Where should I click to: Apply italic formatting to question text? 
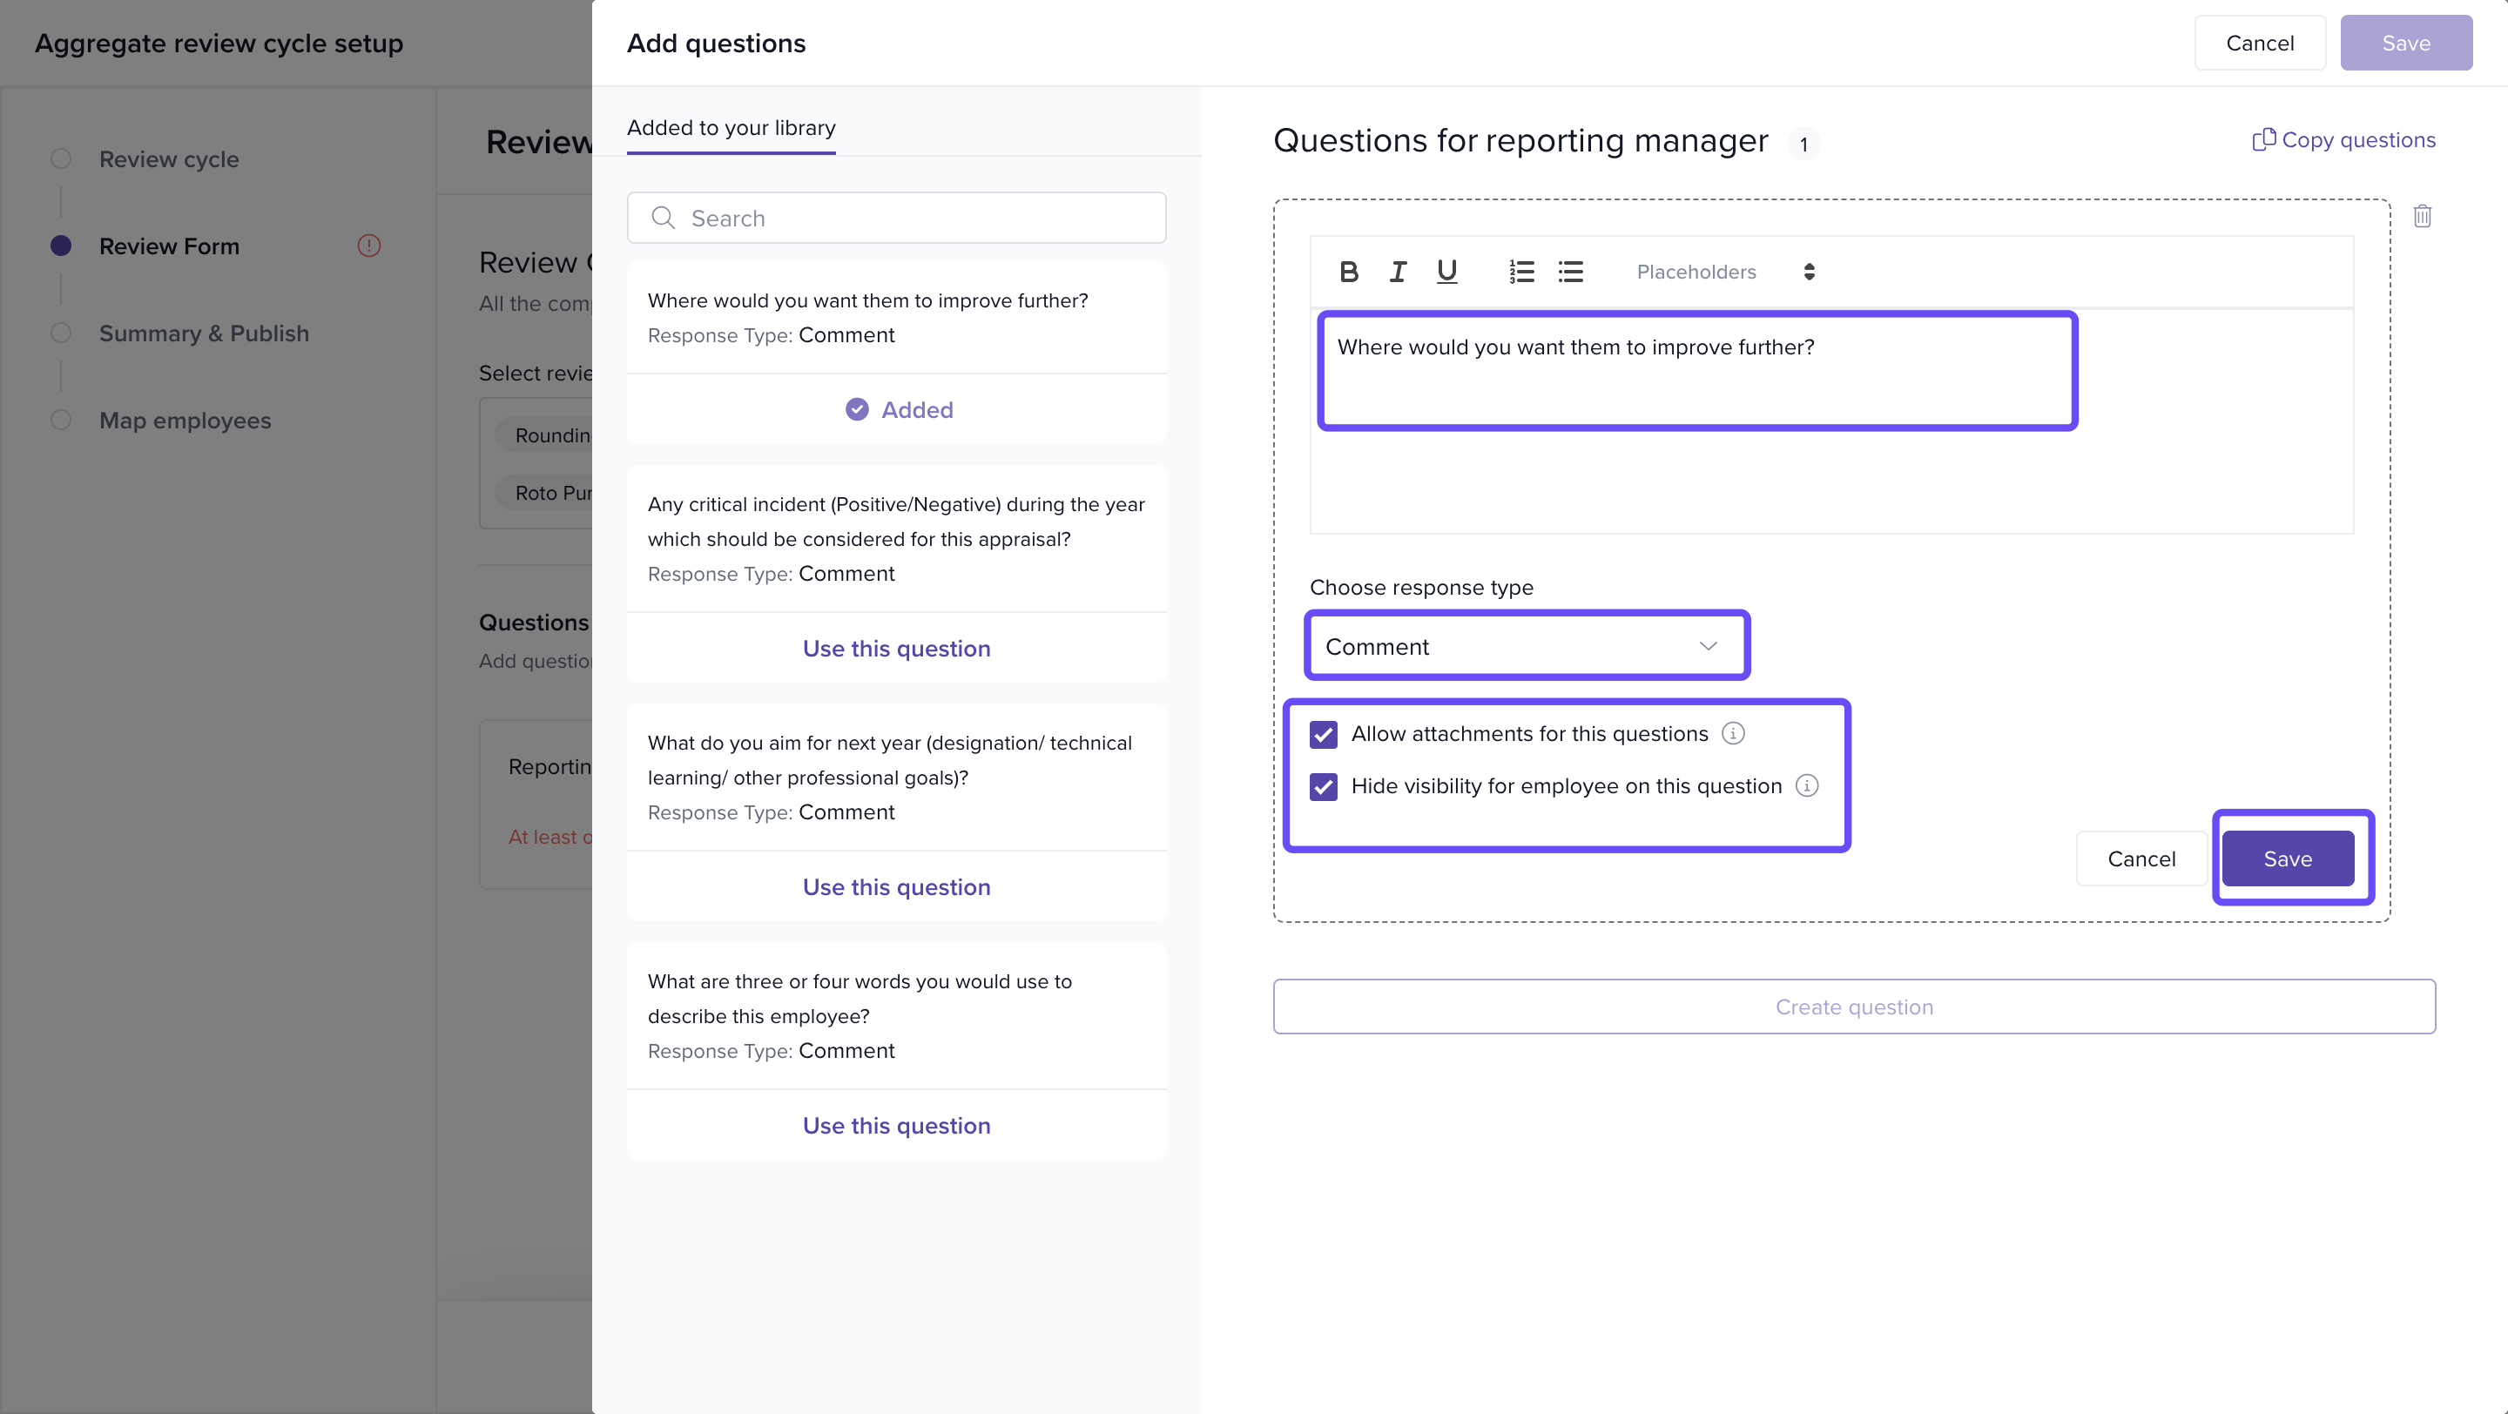[1397, 272]
